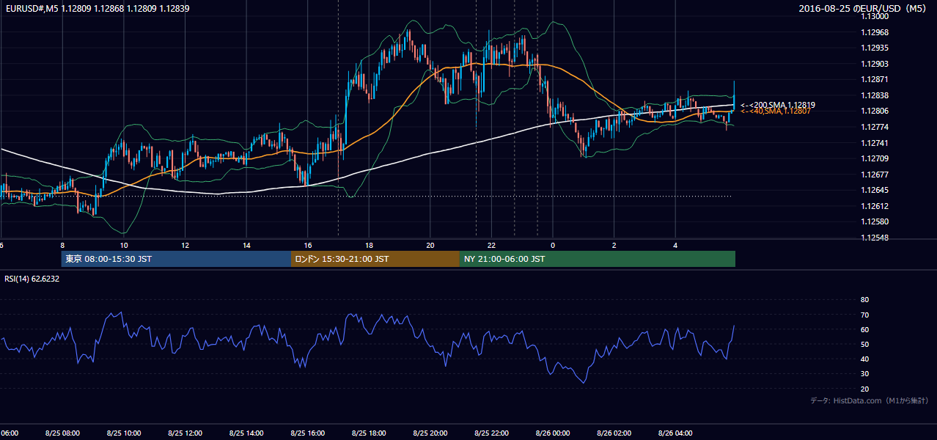Click price axis label 1.12871
The image size is (937, 440).
[x=875, y=79]
